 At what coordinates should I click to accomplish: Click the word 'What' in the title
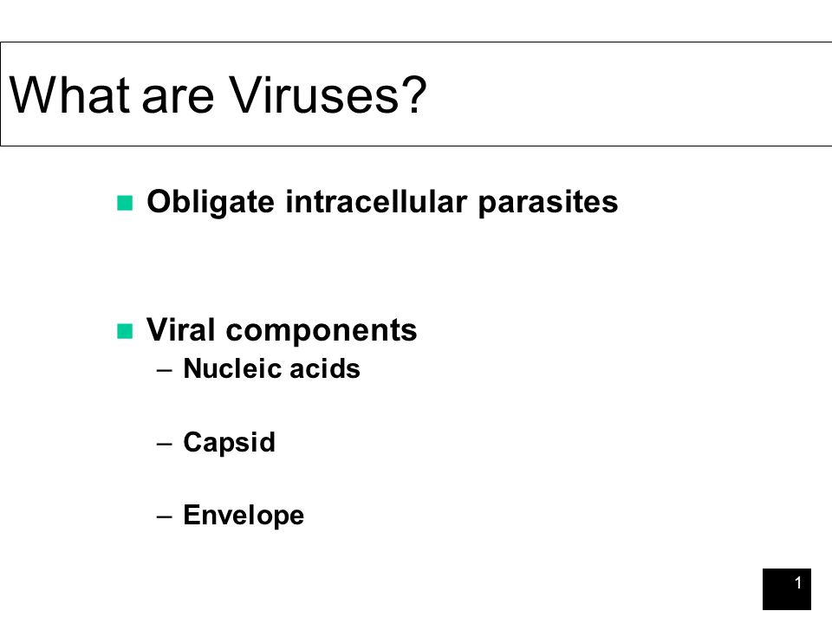coord(69,95)
